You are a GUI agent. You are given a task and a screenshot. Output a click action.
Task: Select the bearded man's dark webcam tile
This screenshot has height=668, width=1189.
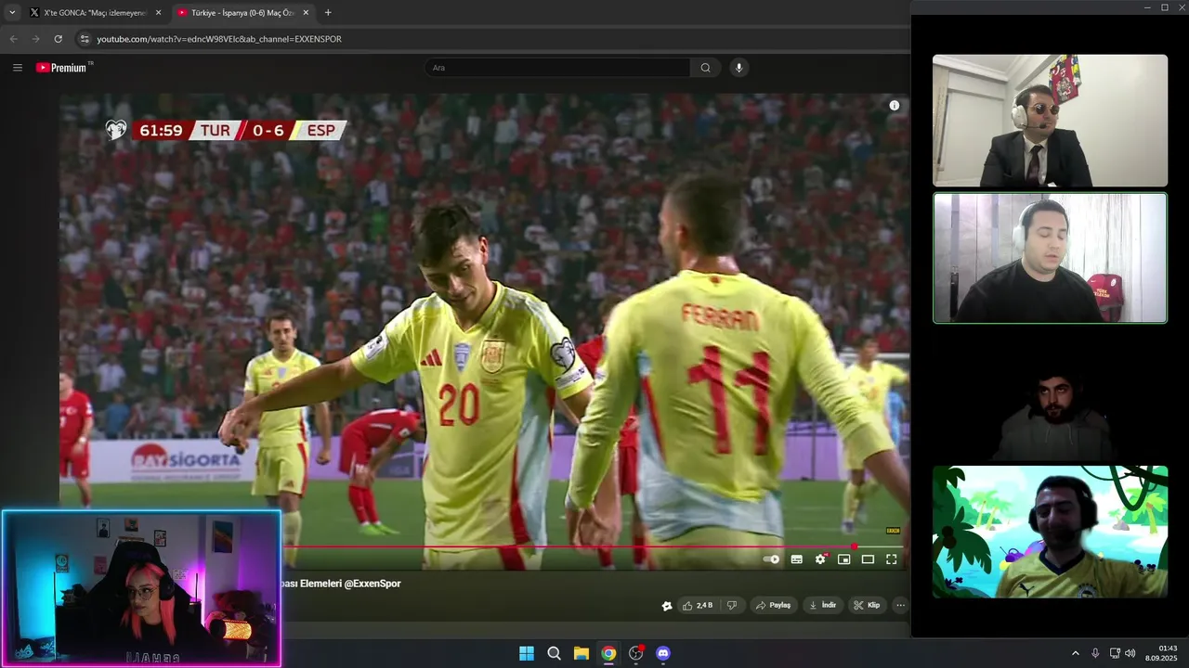[1050, 395]
